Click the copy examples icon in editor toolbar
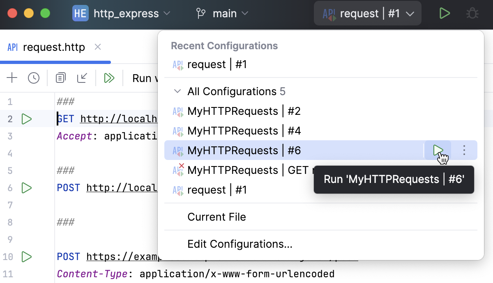The height and width of the screenshot is (283, 493). 60,78
